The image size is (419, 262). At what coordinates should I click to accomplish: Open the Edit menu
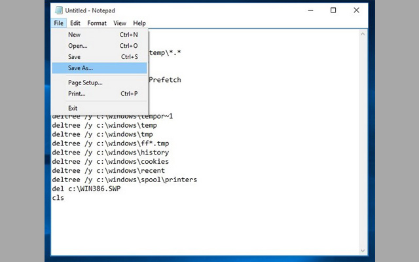75,23
